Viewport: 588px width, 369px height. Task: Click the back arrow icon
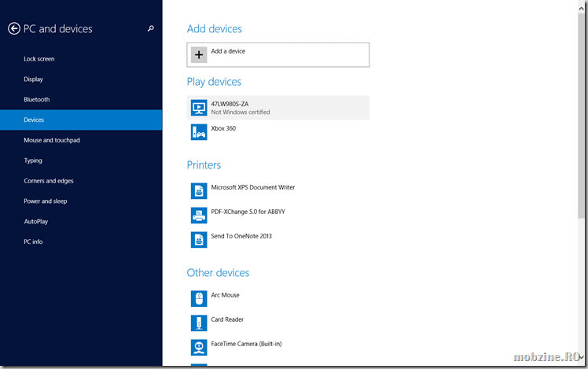click(x=14, y=28)
